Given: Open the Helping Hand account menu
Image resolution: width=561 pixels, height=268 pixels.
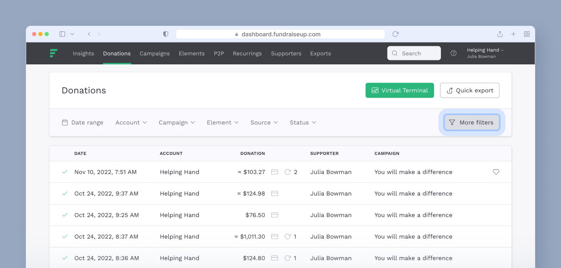Looking at the screenshot, I should click(x=485, y=53).
